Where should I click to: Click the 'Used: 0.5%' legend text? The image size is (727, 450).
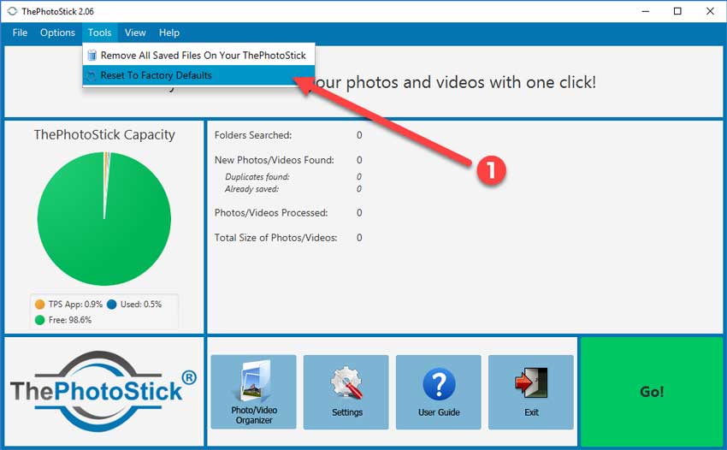141,305
